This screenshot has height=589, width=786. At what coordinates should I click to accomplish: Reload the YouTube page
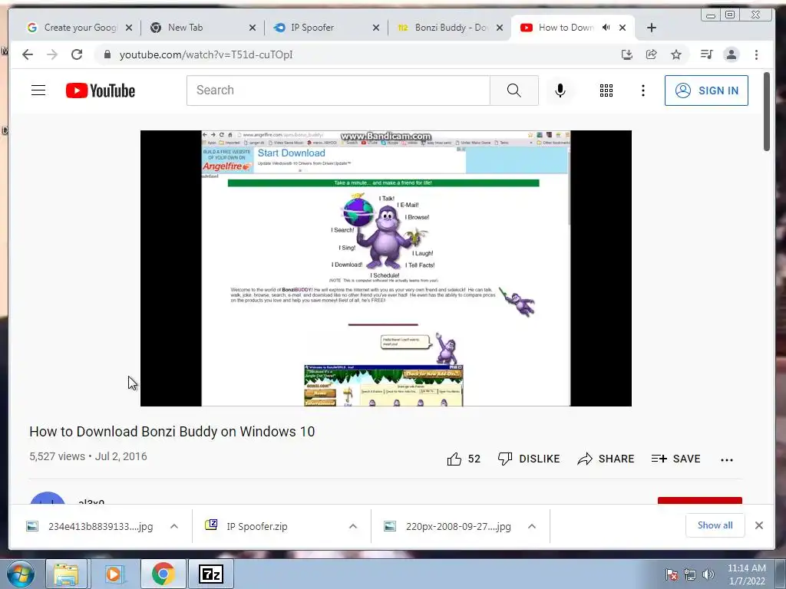point(77,54)
